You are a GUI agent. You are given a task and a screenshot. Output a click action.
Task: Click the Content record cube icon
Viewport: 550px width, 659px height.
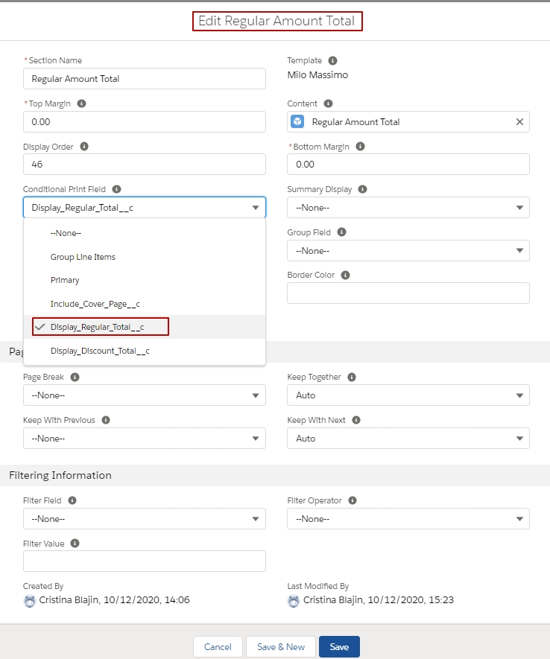(x=297, y=121)
